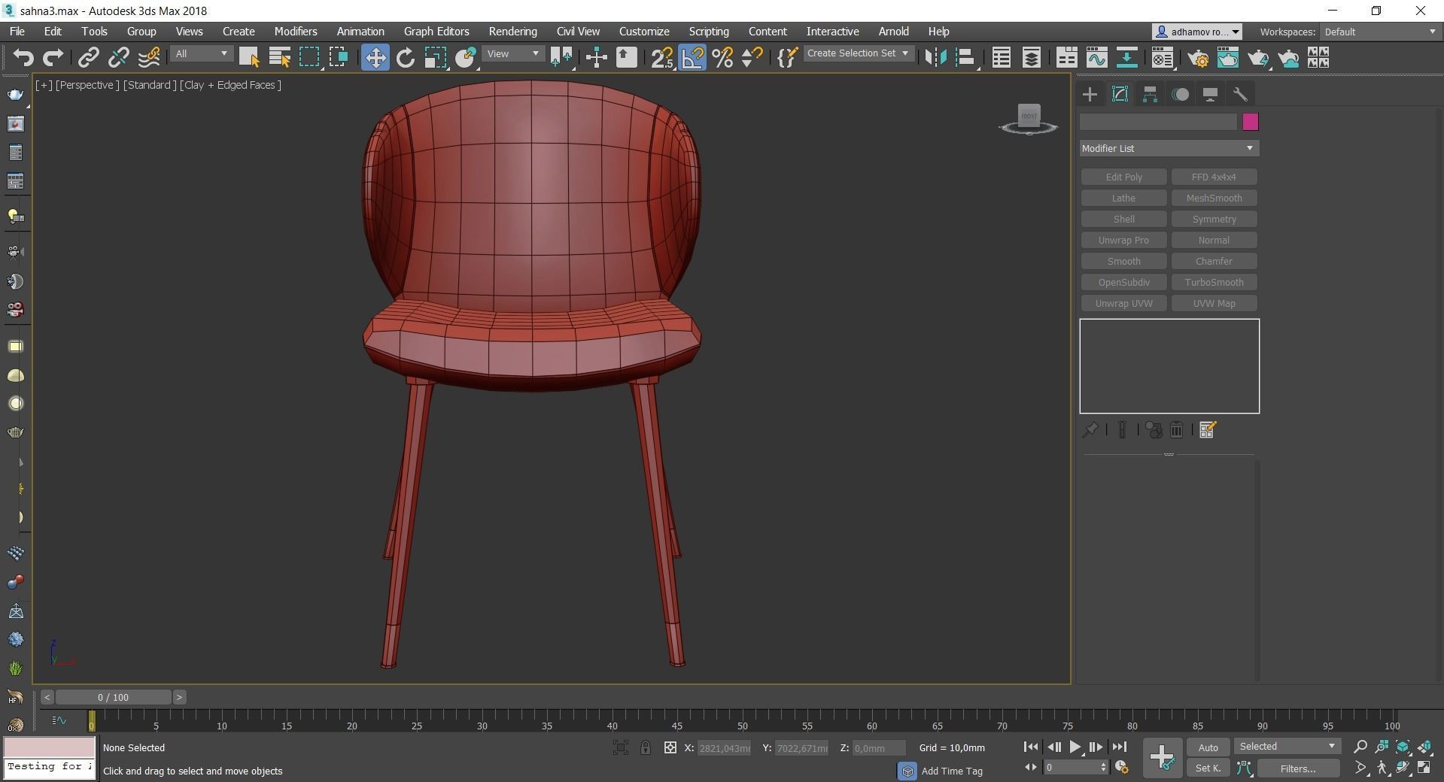Toggle Auto Key mode
The height and width of the screenshot is (782, 1444).
tap(1208, 747)
